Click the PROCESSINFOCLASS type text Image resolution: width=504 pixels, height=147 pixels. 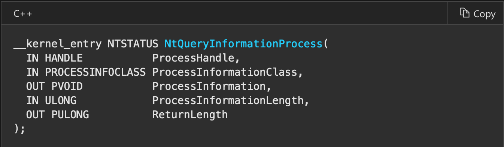point(95,72)
